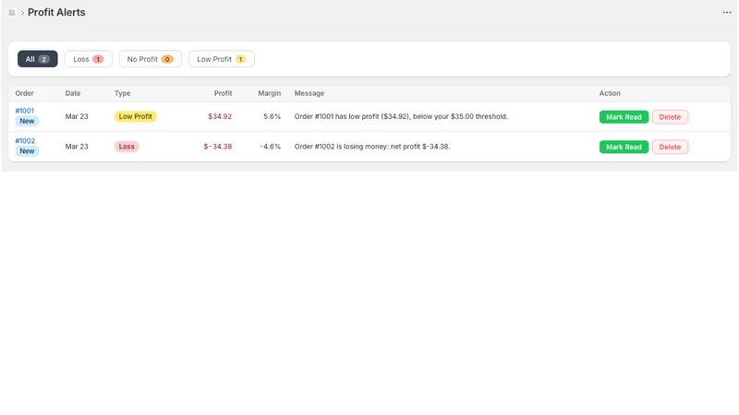This screenshot has height=415, width=739.
Task: Click the Type column header
Action: (123, 93)
